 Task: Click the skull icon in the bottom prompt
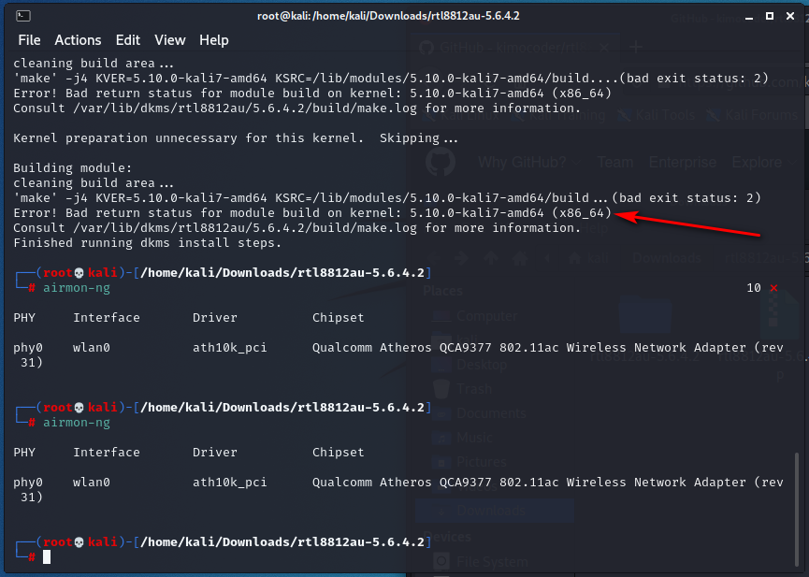(79, 542)
